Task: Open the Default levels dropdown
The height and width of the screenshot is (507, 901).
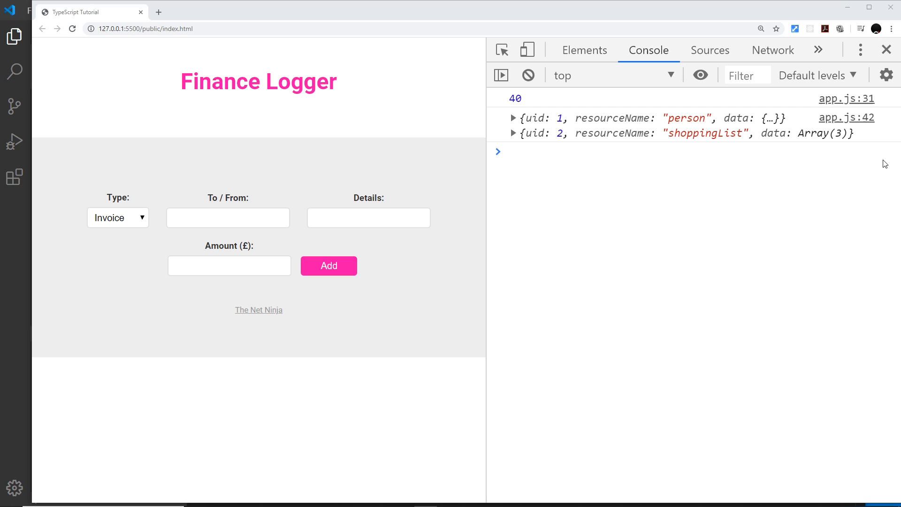Action: [818, 76]
